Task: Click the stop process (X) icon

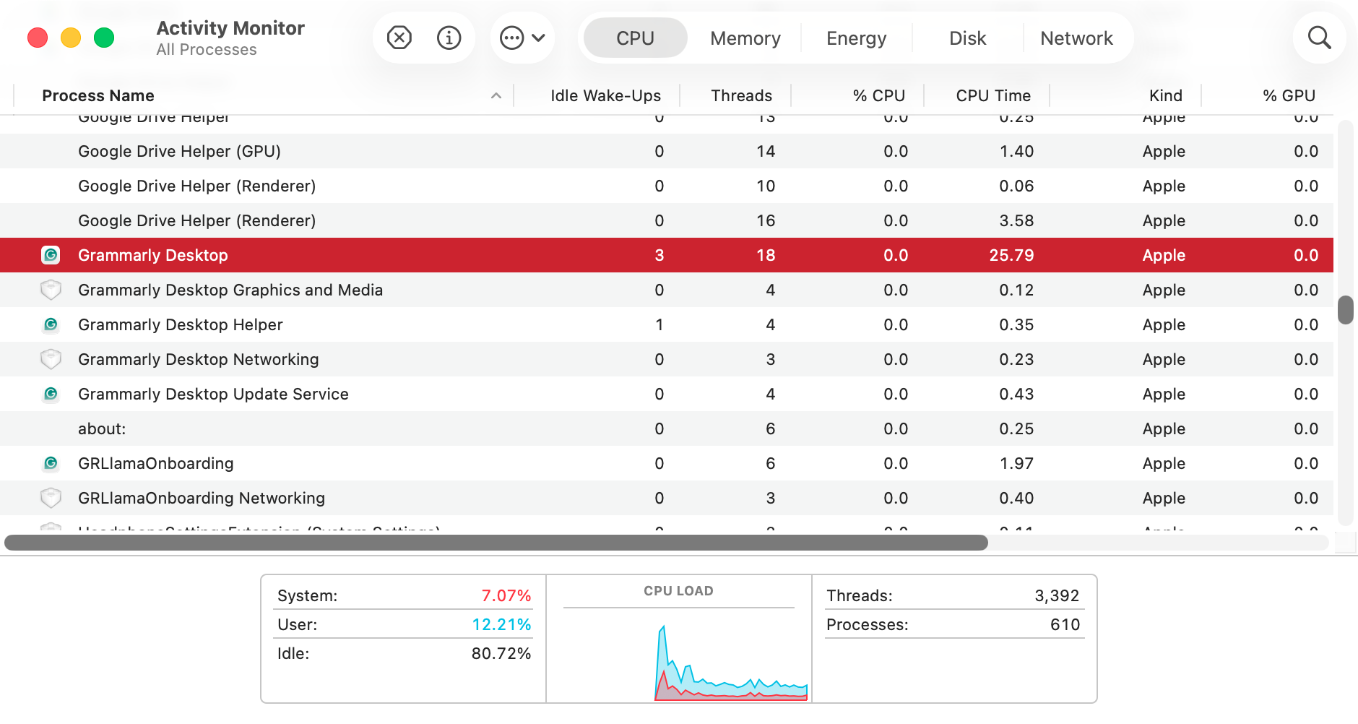Action: pos(399,38)
